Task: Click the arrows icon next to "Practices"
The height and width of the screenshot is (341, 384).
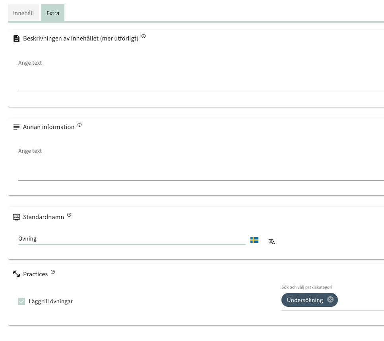Action: point(16,274)
